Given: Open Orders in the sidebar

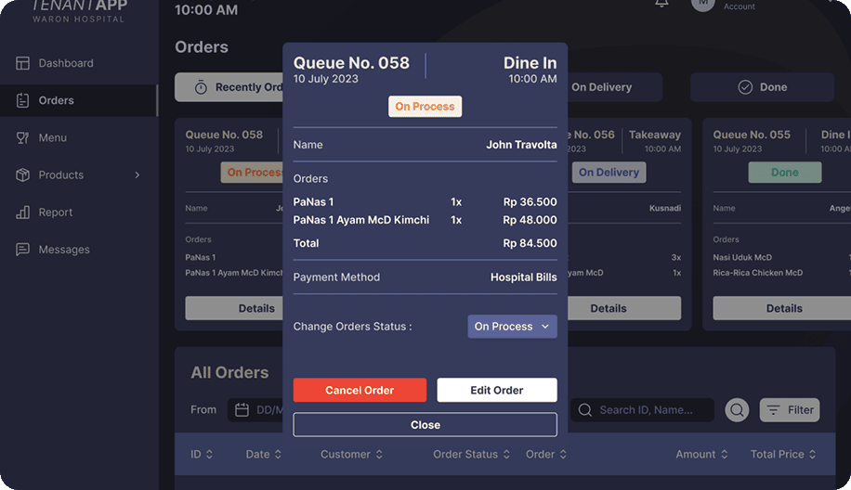Looking at the screenshot, I should (56, 100).
